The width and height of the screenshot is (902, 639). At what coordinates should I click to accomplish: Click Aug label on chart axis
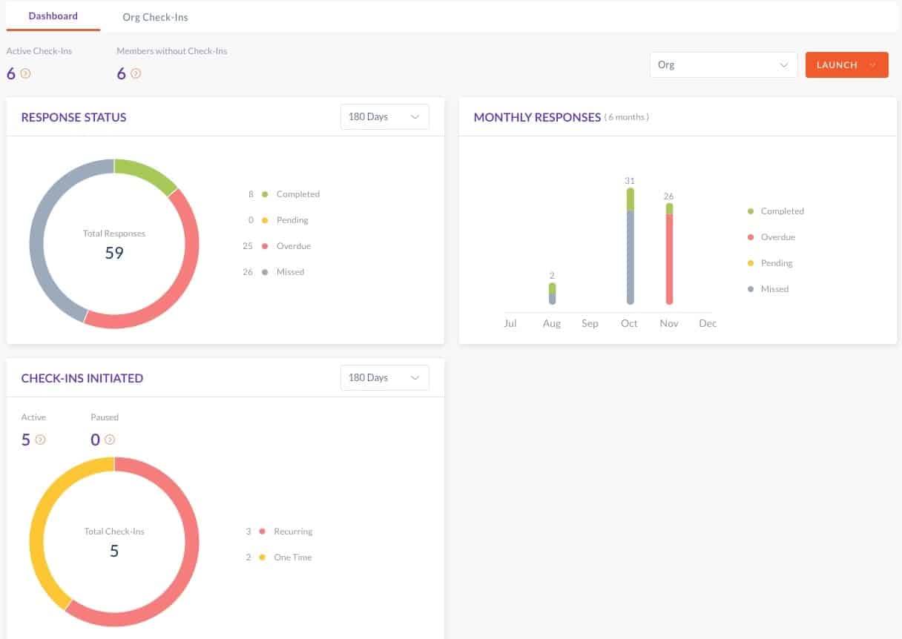552,323
